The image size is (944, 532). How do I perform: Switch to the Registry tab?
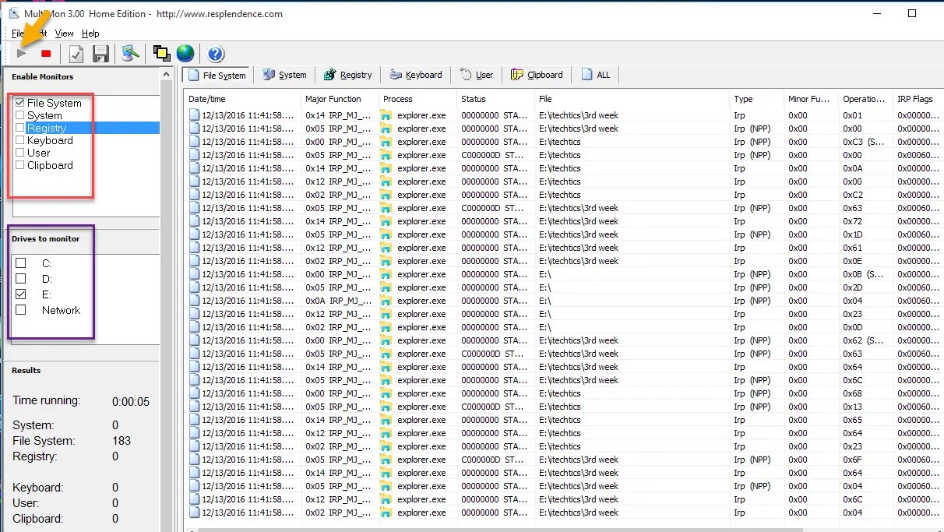click(x=347, y=75)
